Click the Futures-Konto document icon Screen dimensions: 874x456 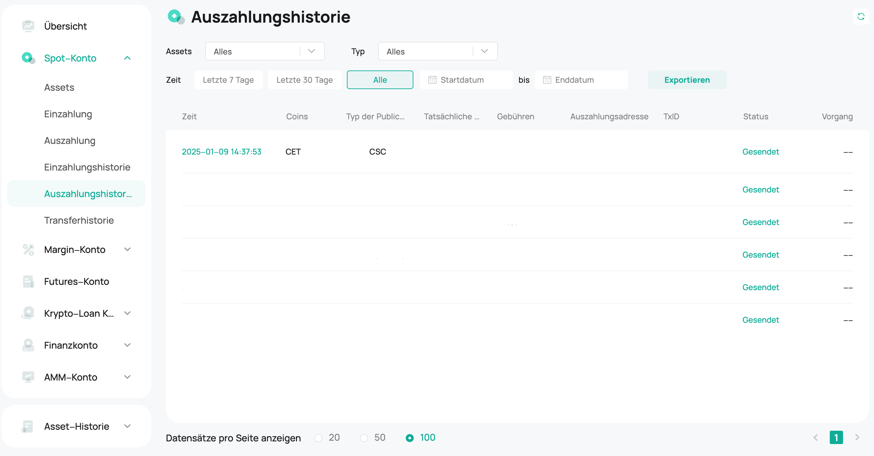point(28,282)
